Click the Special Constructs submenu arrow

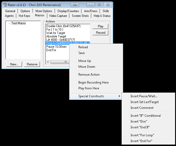(x=119, y=96)
